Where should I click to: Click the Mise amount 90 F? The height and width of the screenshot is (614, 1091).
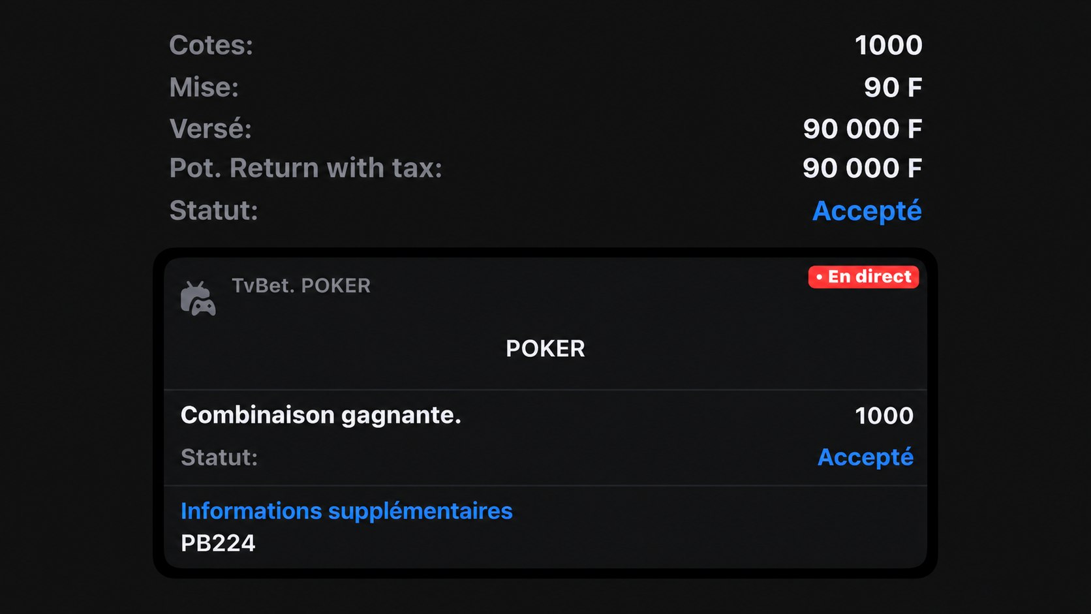893,87
